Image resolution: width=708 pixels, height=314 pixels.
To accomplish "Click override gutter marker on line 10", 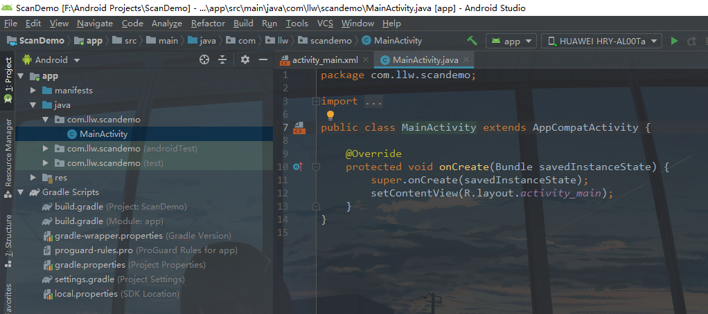I will pos(297,167).
